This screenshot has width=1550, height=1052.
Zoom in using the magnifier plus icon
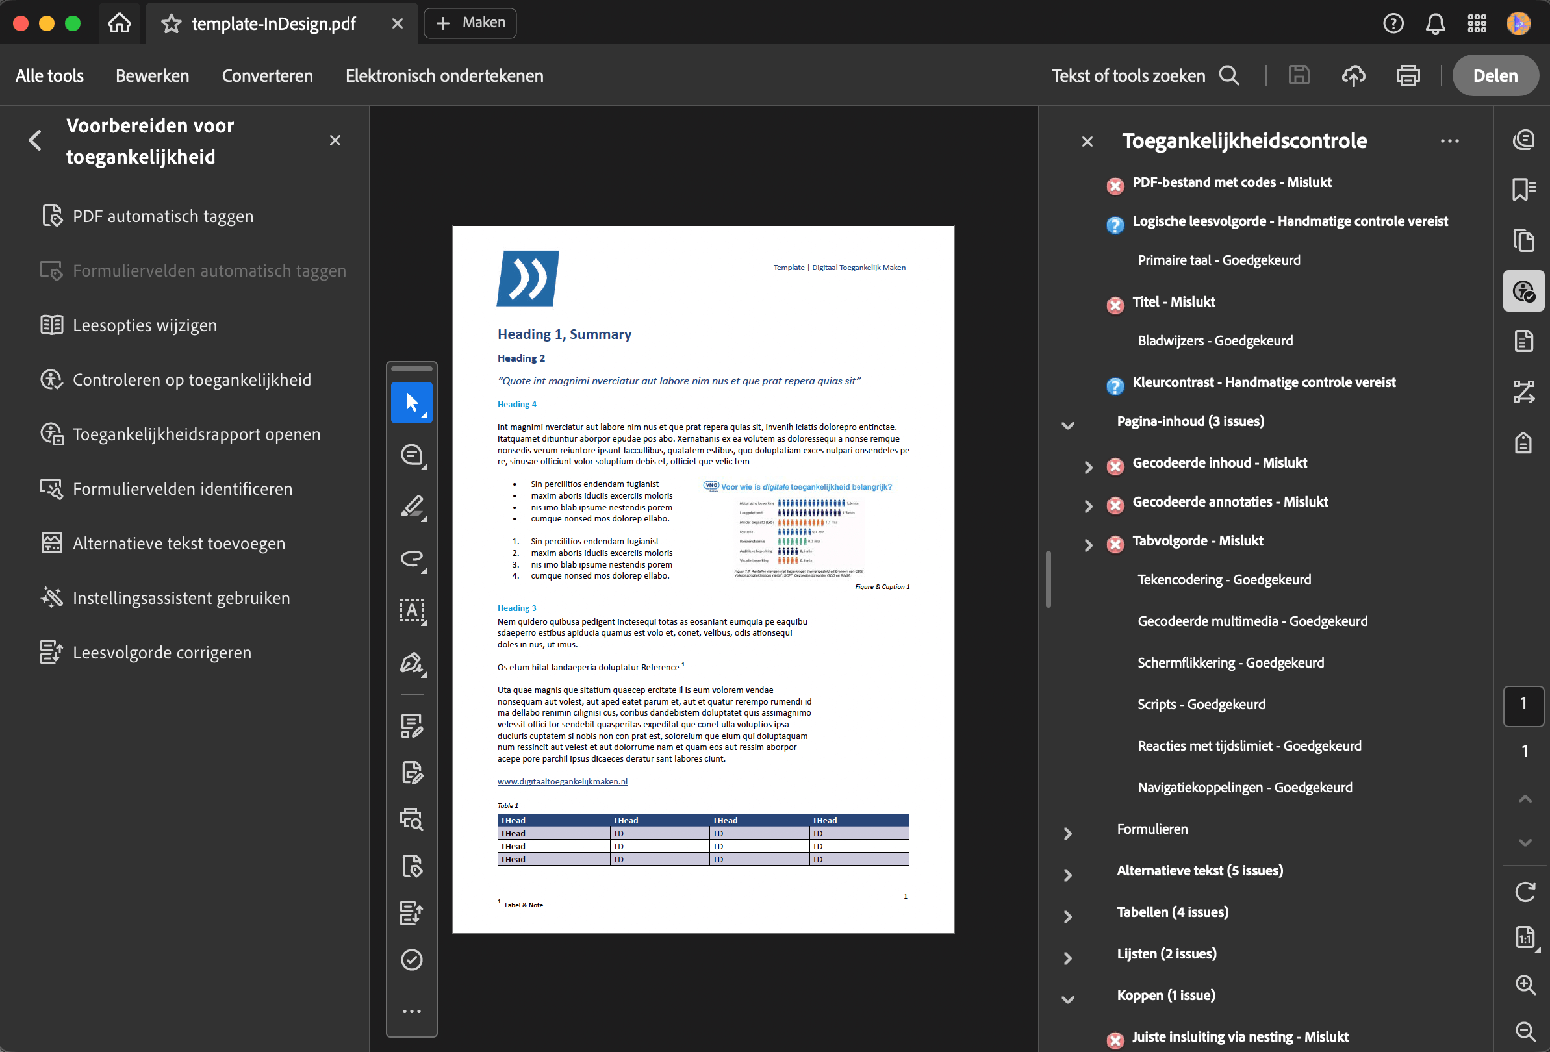1525,985
